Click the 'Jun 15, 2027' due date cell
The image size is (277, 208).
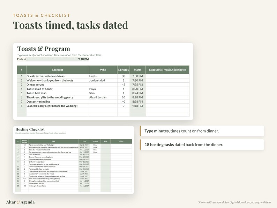[84, 186]
